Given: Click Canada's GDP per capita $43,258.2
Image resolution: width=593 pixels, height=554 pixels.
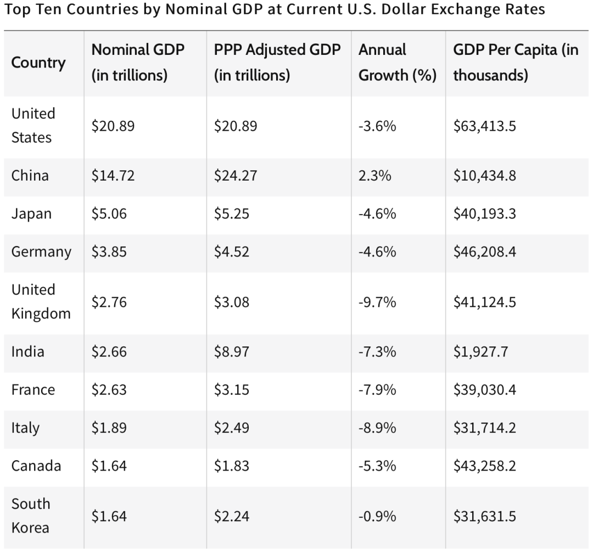Looking at the screenshot, I should coord(484,466).
